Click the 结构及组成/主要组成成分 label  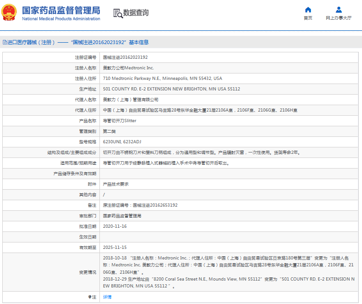pyautogui.click(x=72, y=152)
